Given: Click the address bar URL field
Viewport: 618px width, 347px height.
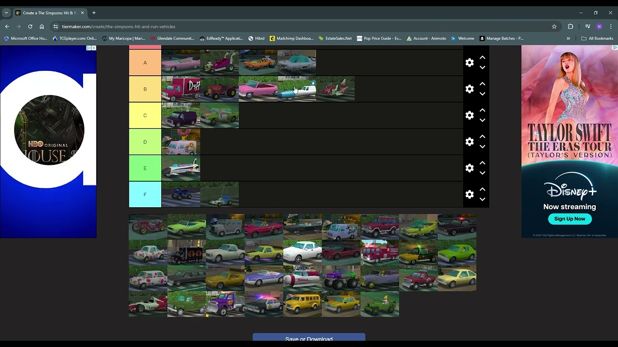Looking at the screenshot, I should coord(304,27).
